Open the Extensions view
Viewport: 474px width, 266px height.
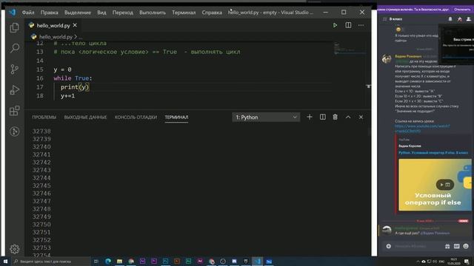14,111
